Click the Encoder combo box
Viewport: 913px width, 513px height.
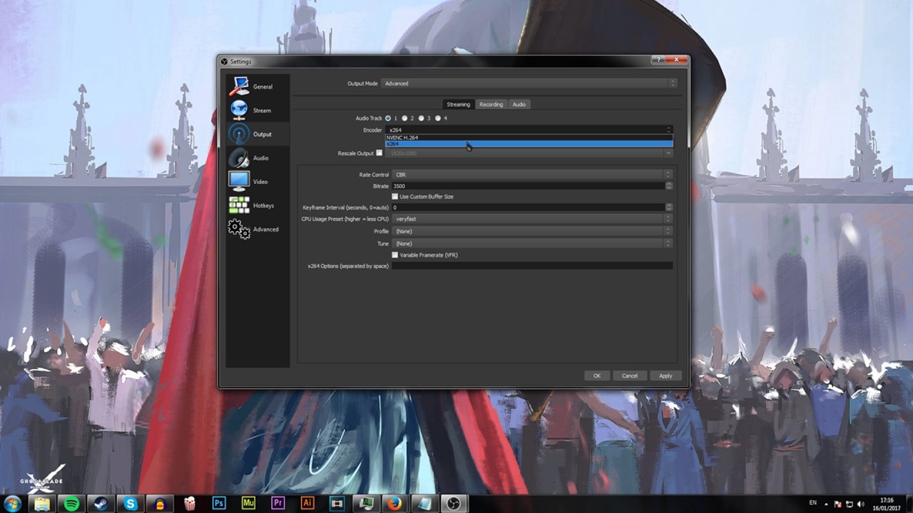click(529, 130)
